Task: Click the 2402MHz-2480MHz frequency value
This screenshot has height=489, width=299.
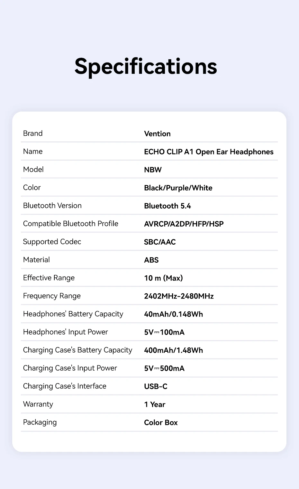Action: point(179,296)
